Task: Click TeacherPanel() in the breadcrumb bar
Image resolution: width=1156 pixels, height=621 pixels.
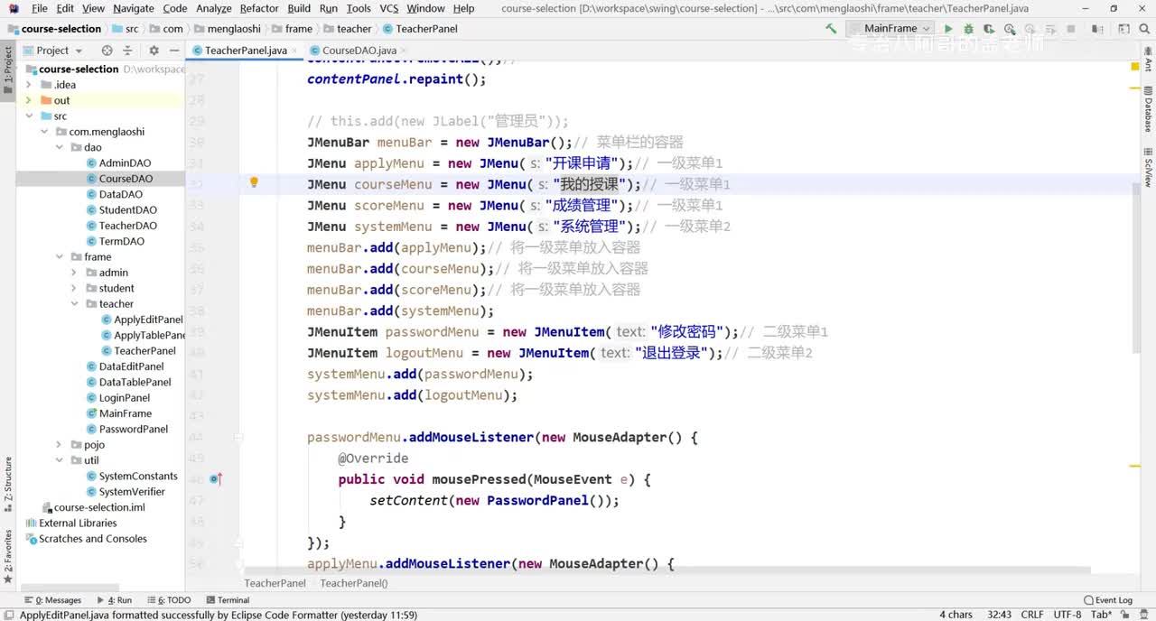Action: (354, 583)
